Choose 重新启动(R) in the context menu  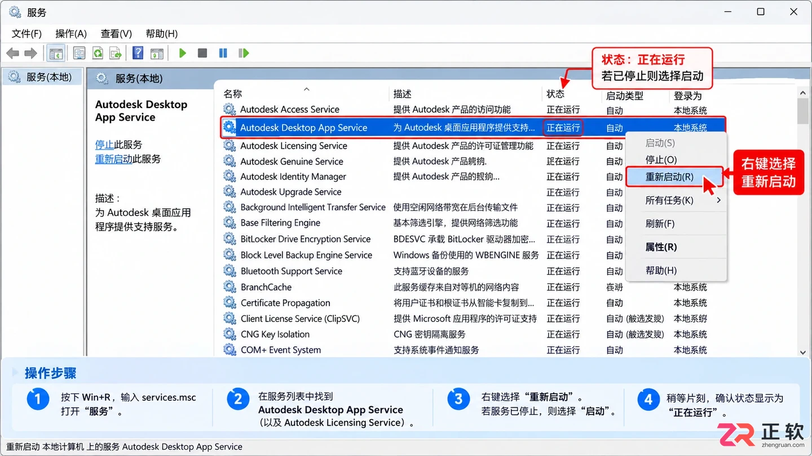(x=674, y=177)
